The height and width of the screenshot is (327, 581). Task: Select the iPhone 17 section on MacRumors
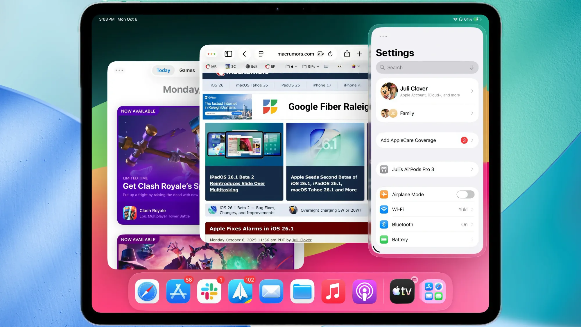(321, 85)
